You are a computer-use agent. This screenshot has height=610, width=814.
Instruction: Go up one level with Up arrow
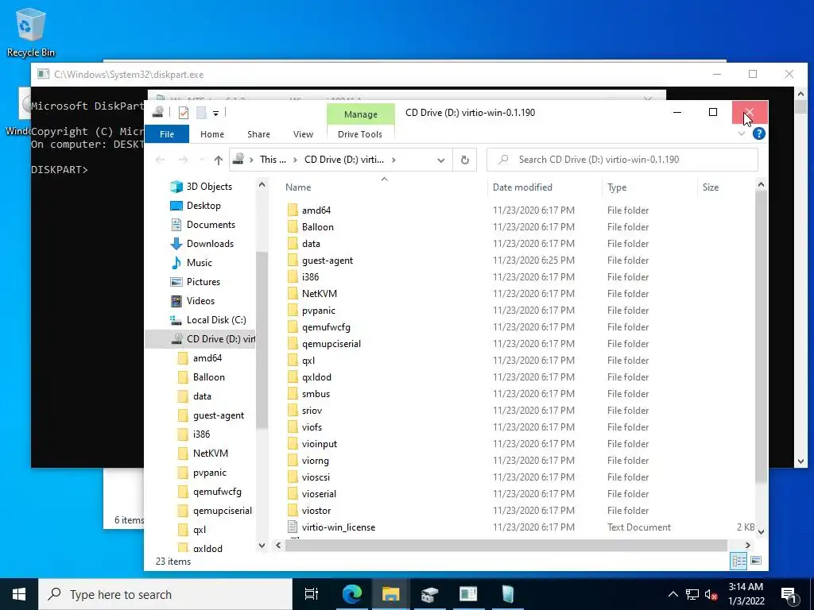[x=219, y=160]
